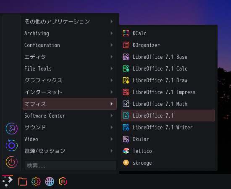Click the LibreOffice 7.1 Base label
Viewport: 231px width, 189px height.
[x=160, y=57]
